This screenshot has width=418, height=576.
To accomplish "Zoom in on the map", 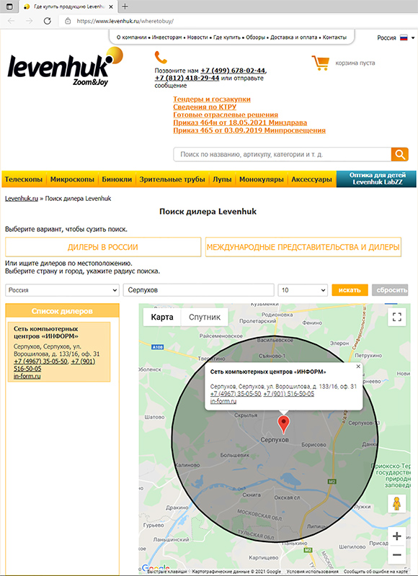I will 396,536.
